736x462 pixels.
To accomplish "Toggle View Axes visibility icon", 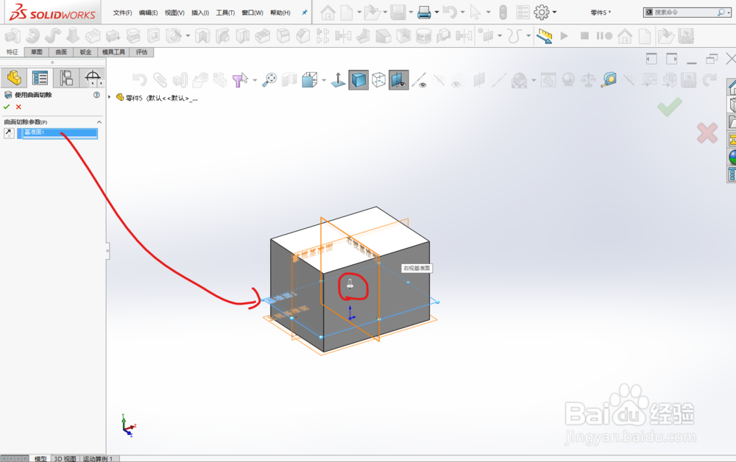I will coord(420,79).
